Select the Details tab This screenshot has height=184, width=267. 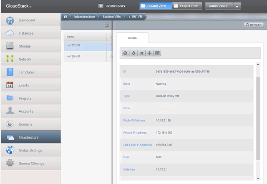tap(132, 38)
